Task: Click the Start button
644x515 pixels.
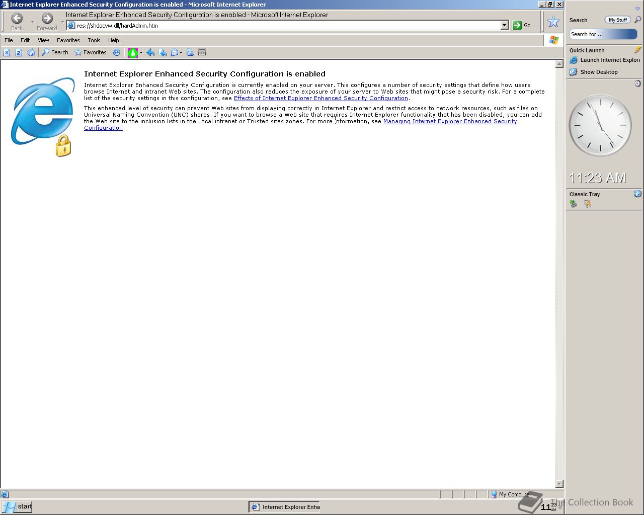Action: (17, 506)
